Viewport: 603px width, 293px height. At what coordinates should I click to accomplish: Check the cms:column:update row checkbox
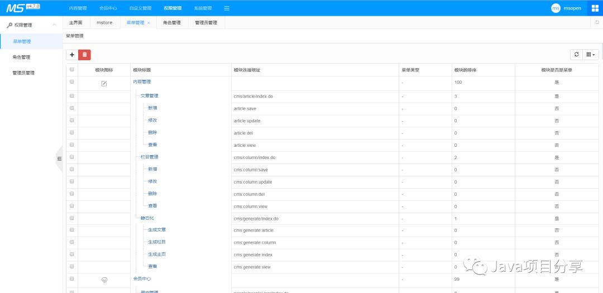pyautogui.click(x=72, y=181)
